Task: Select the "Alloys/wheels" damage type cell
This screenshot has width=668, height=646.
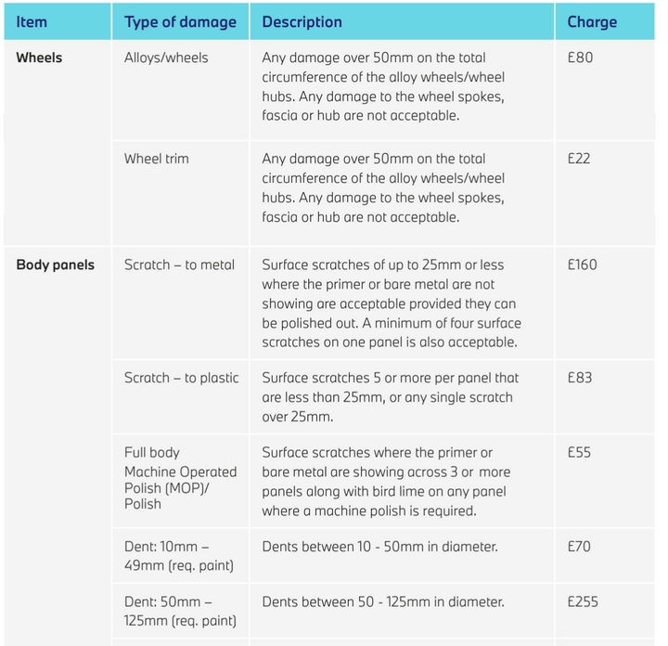Action: click(166, 58)
